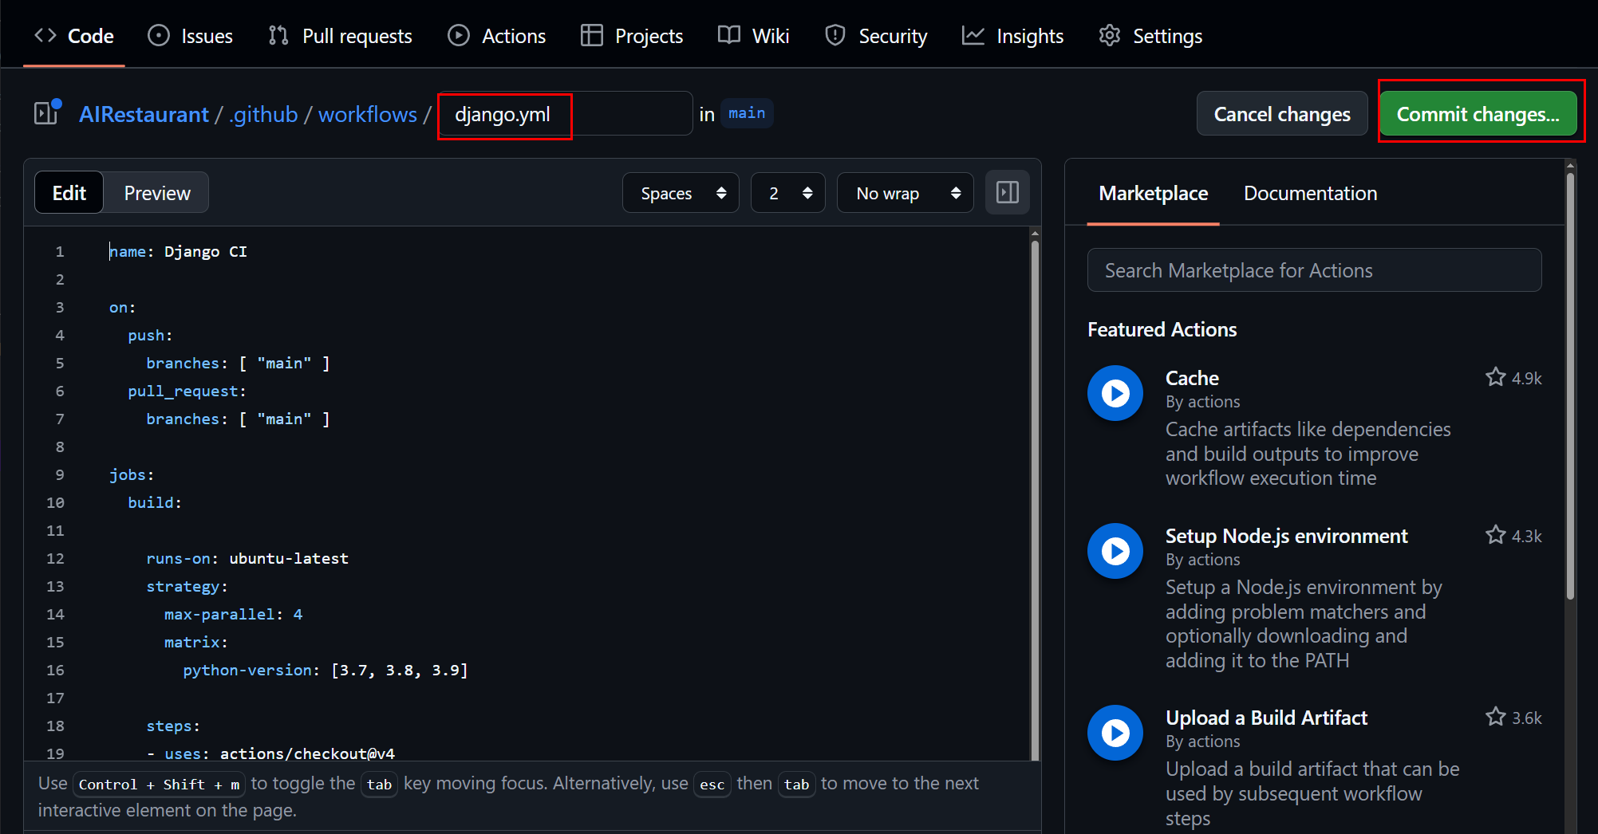Select the Documentation tab
Viewport: 1598px width, 834px height.
click(1310, 193)
